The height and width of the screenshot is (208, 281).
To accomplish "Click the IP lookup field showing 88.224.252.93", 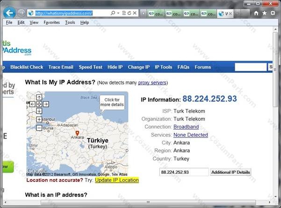I will (x=184, y=172).
